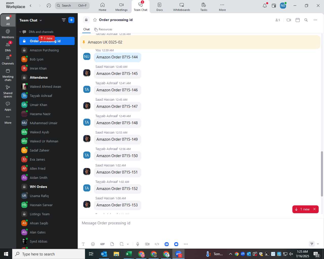Jump to 1 new message

point(303,209)
